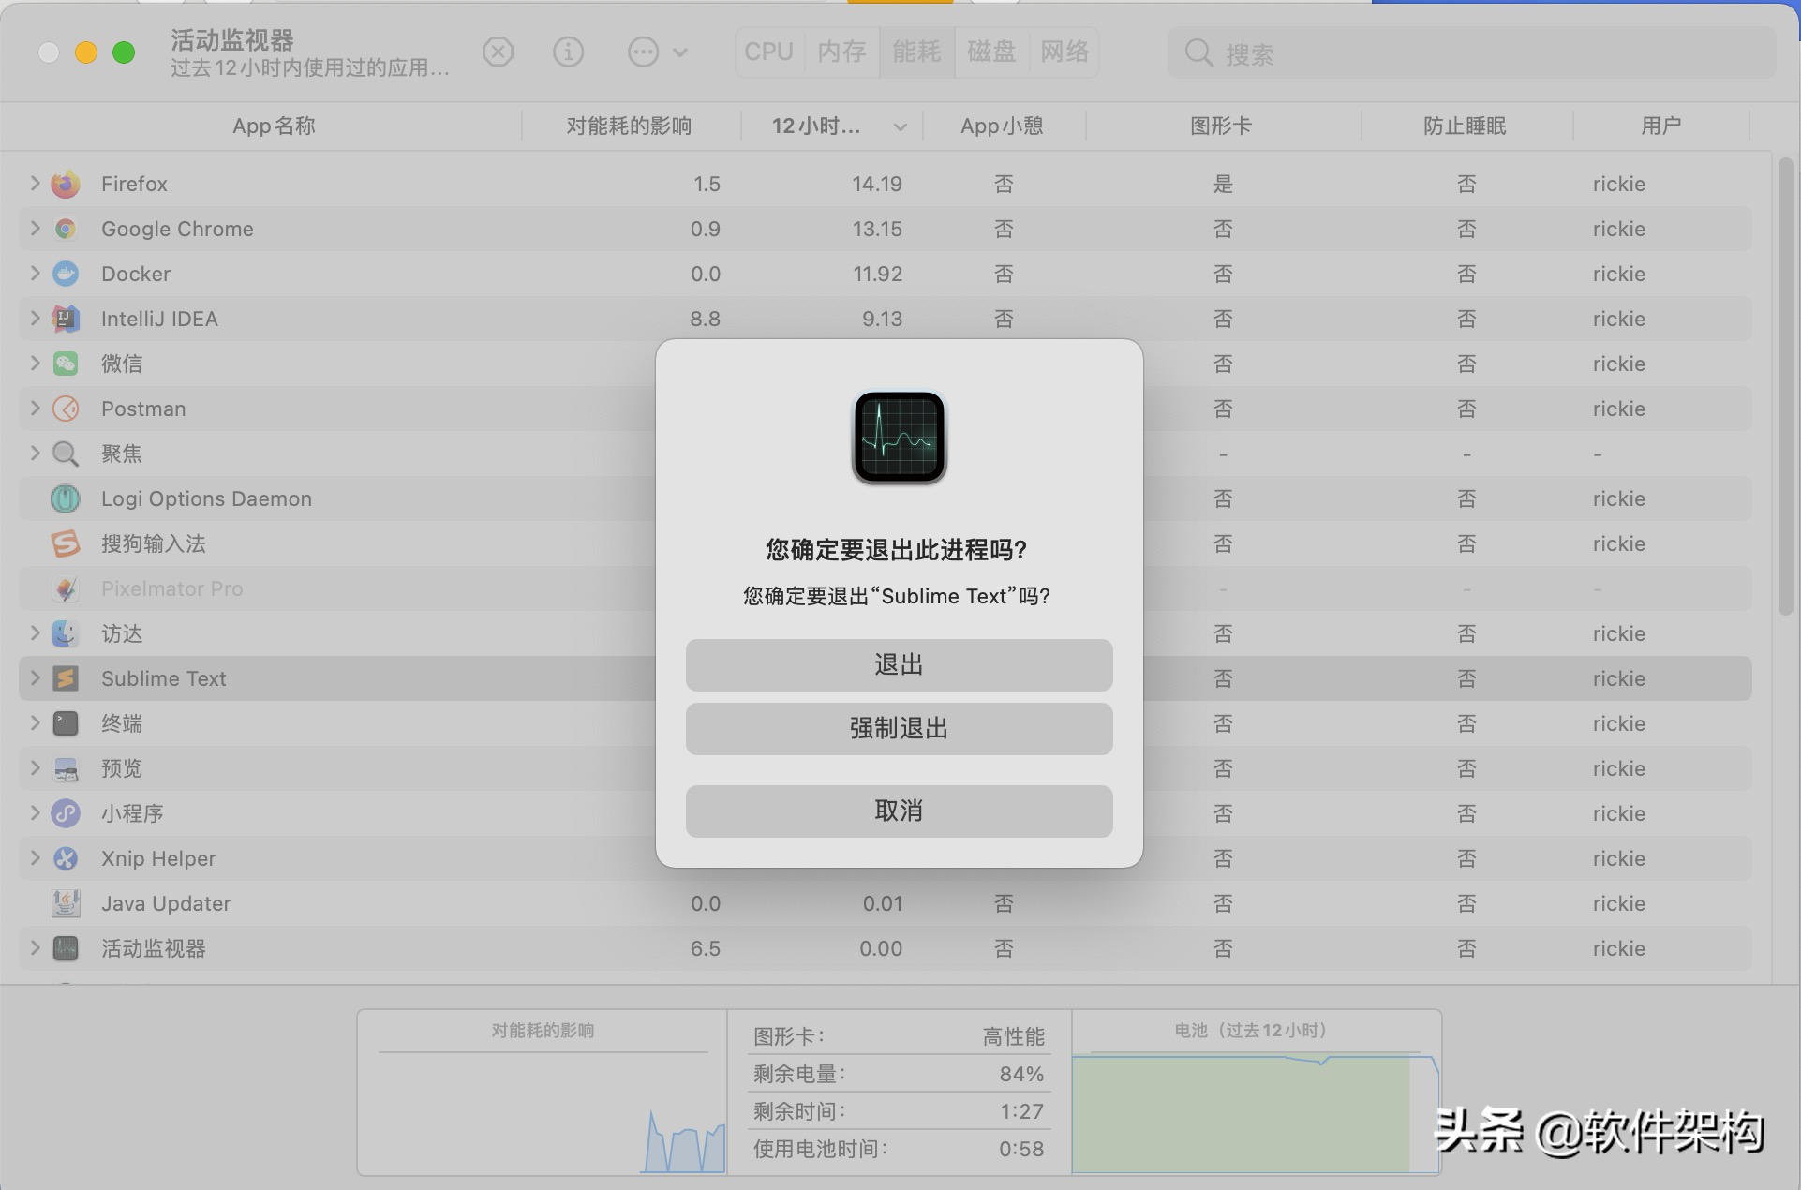1801x1190 pixels.
Task: Click the IntelliJ IDEA app icon
Action: click(64, 318)
